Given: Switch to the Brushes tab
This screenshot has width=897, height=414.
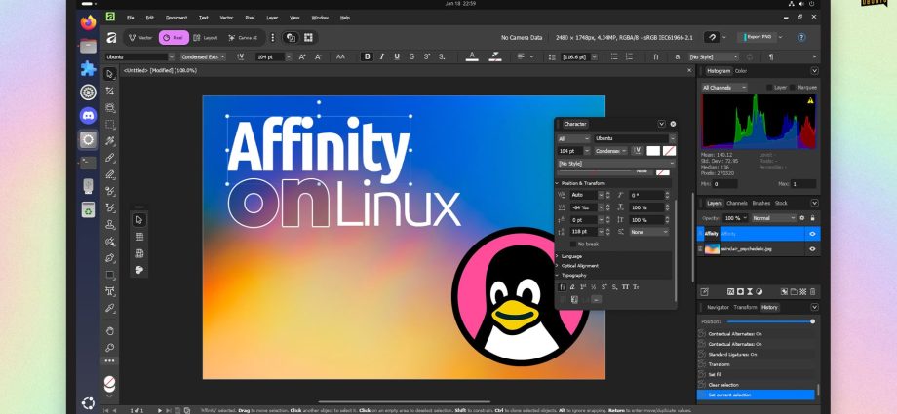Looking at the screenshot, I should (760, 203).
